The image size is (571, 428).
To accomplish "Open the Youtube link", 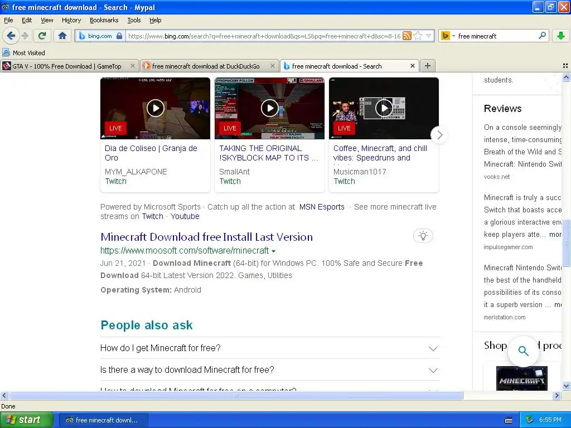I will pos(185,216).
